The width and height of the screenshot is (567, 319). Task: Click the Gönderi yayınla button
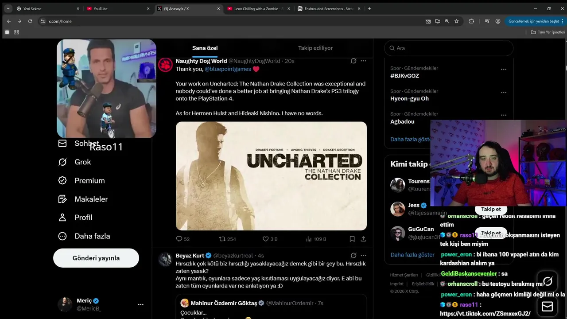pos(96,258)
